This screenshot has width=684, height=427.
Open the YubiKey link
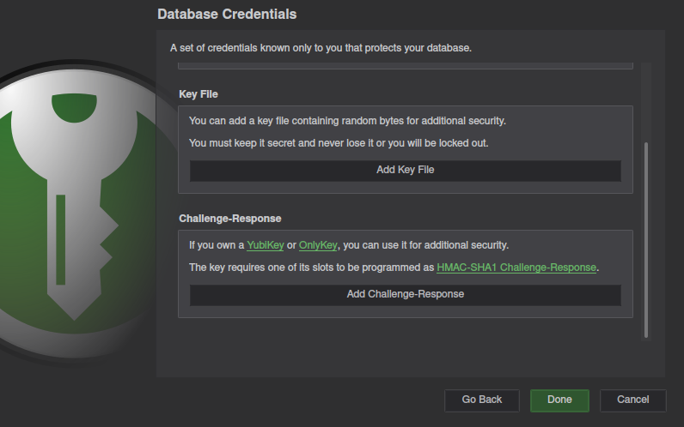click(x=266, y=245)
